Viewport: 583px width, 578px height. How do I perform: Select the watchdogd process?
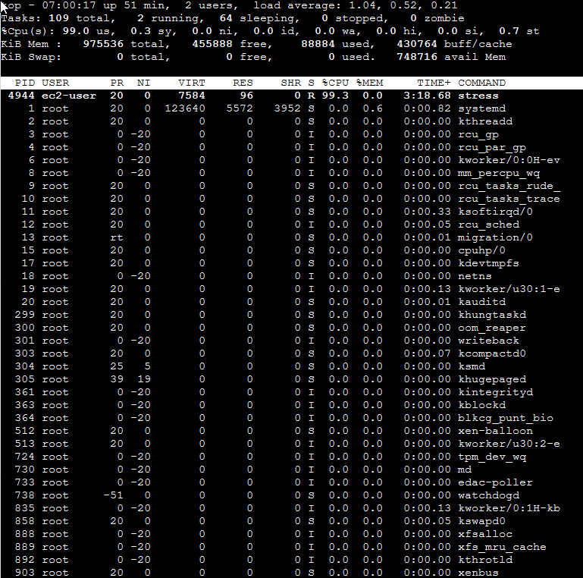[x=488, y=495]
